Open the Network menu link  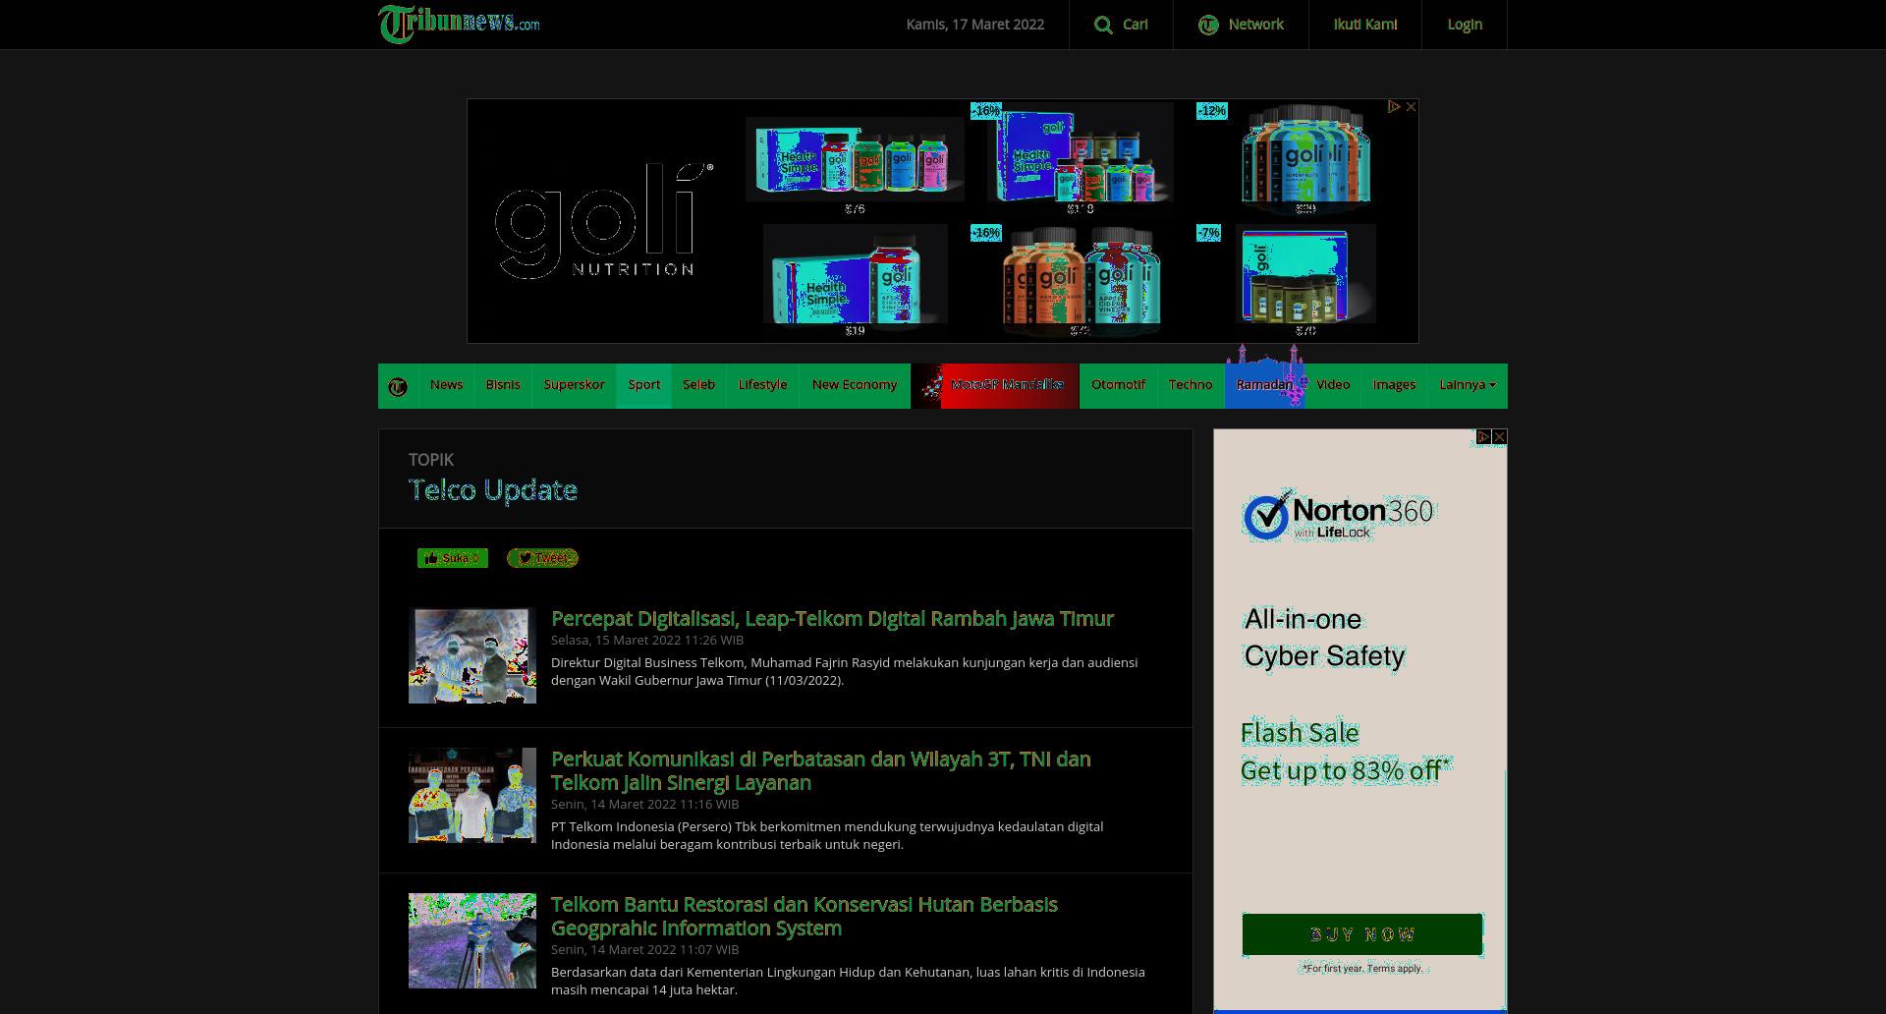click(x=1255, y=25)
